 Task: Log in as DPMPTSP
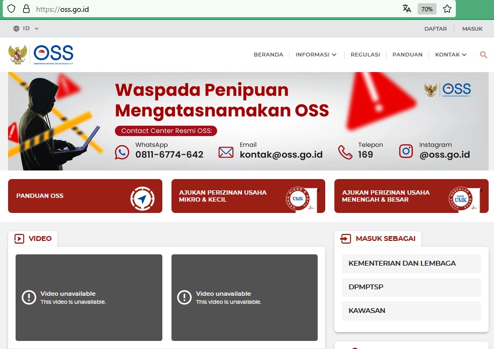[411, 287]
